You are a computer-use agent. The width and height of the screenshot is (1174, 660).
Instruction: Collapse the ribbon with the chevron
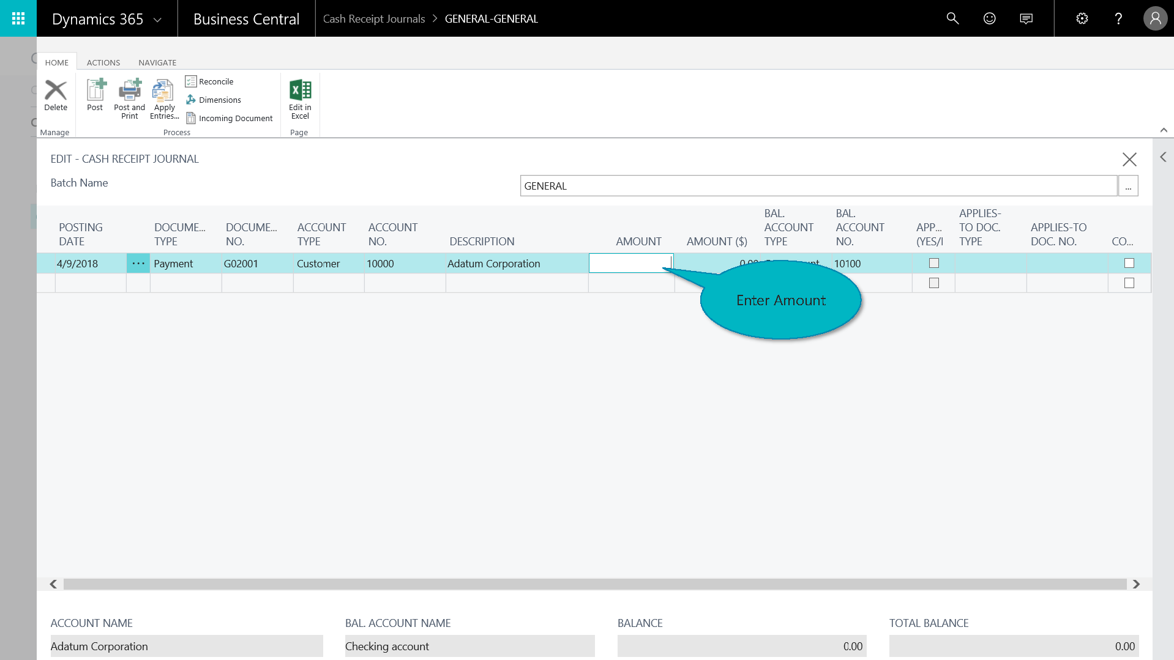coord(1163,130)
